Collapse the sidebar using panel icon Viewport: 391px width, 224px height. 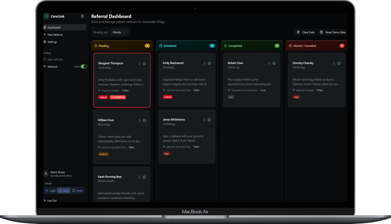pos(82,16)
